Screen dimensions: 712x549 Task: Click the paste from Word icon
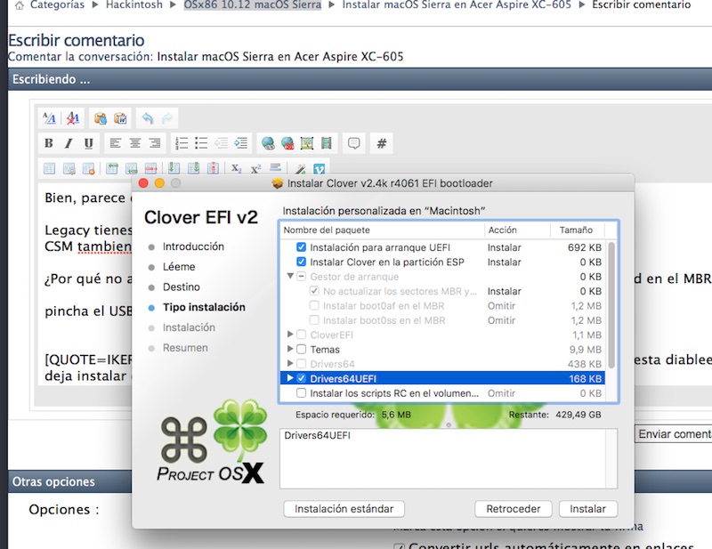(120, 118)
